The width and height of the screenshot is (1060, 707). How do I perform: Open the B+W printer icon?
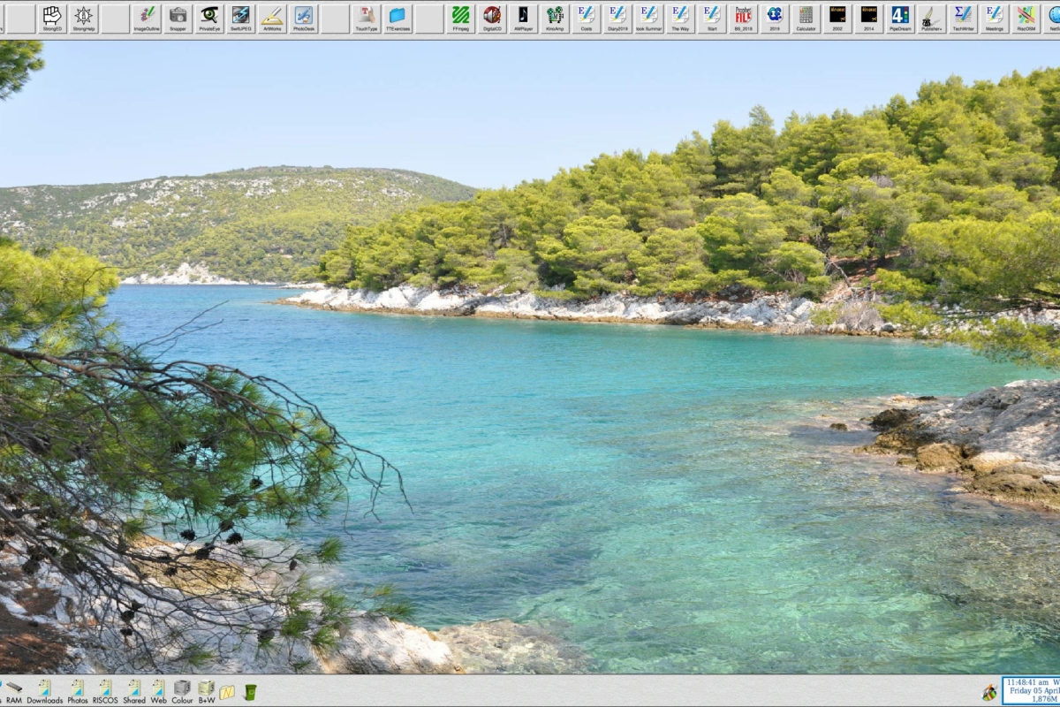click(207, 692)
